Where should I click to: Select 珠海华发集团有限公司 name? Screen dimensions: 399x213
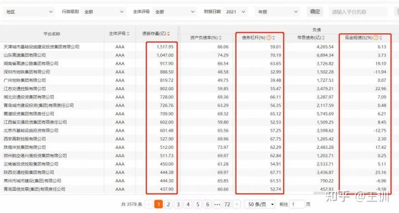pos(25,147)
